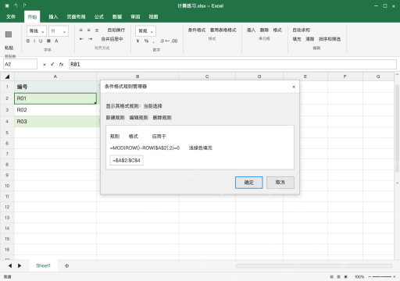Click the redo arrow in title bar
Viewport: 400px width, 281px height.
coord(24,5)
